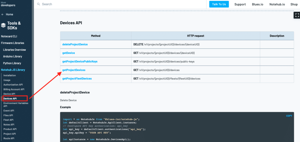Open Notecard CLI in the sidebar

pos(9,36)
